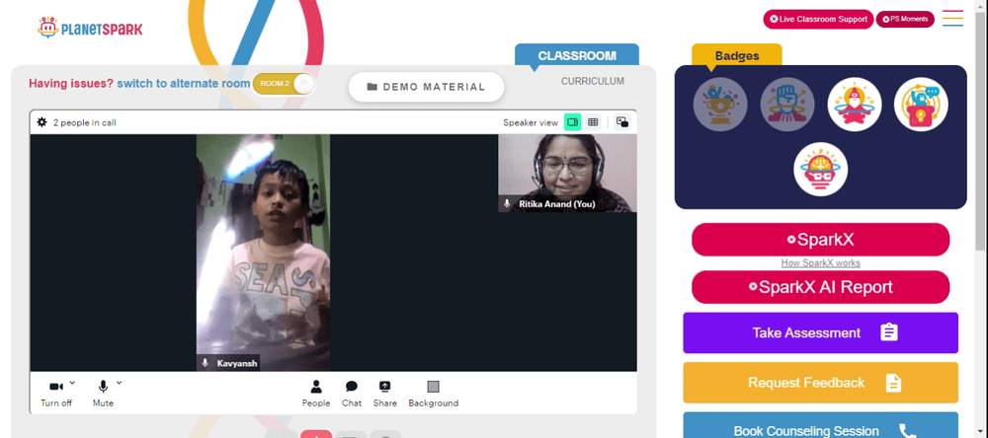Open the People panel
Screen dimensions: 988x438
click(x=316, y=394)
